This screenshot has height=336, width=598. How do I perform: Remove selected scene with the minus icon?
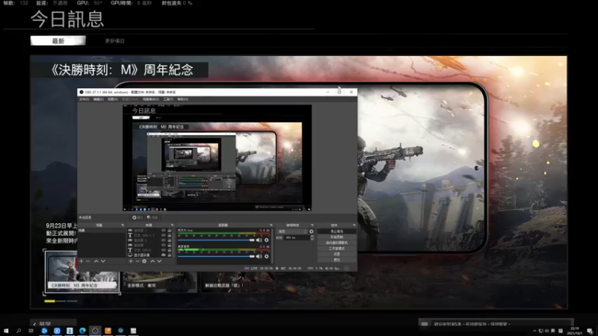coord(88,261)
